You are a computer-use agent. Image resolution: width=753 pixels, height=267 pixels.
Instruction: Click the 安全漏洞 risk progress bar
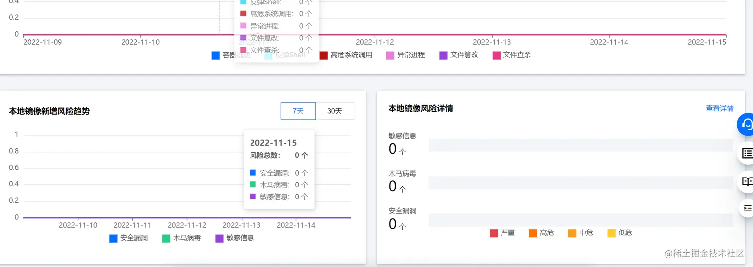[x=581, y=220]
